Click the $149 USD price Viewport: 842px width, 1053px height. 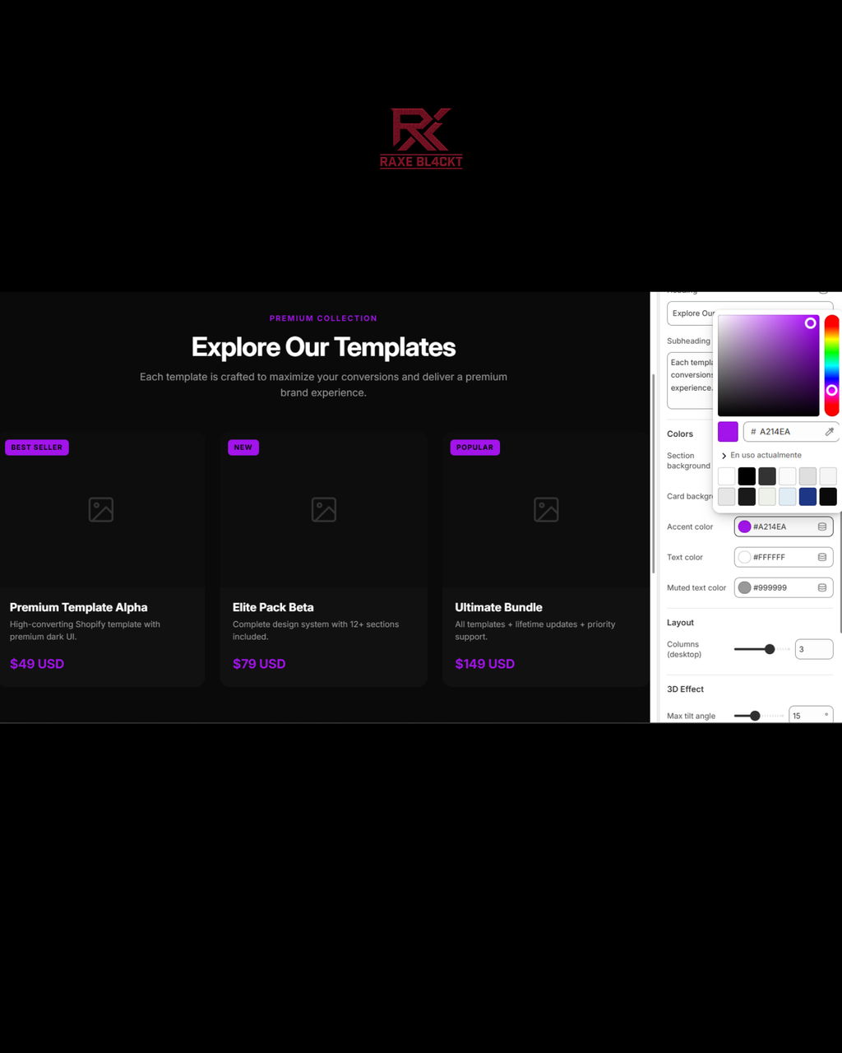click(485, 664)
